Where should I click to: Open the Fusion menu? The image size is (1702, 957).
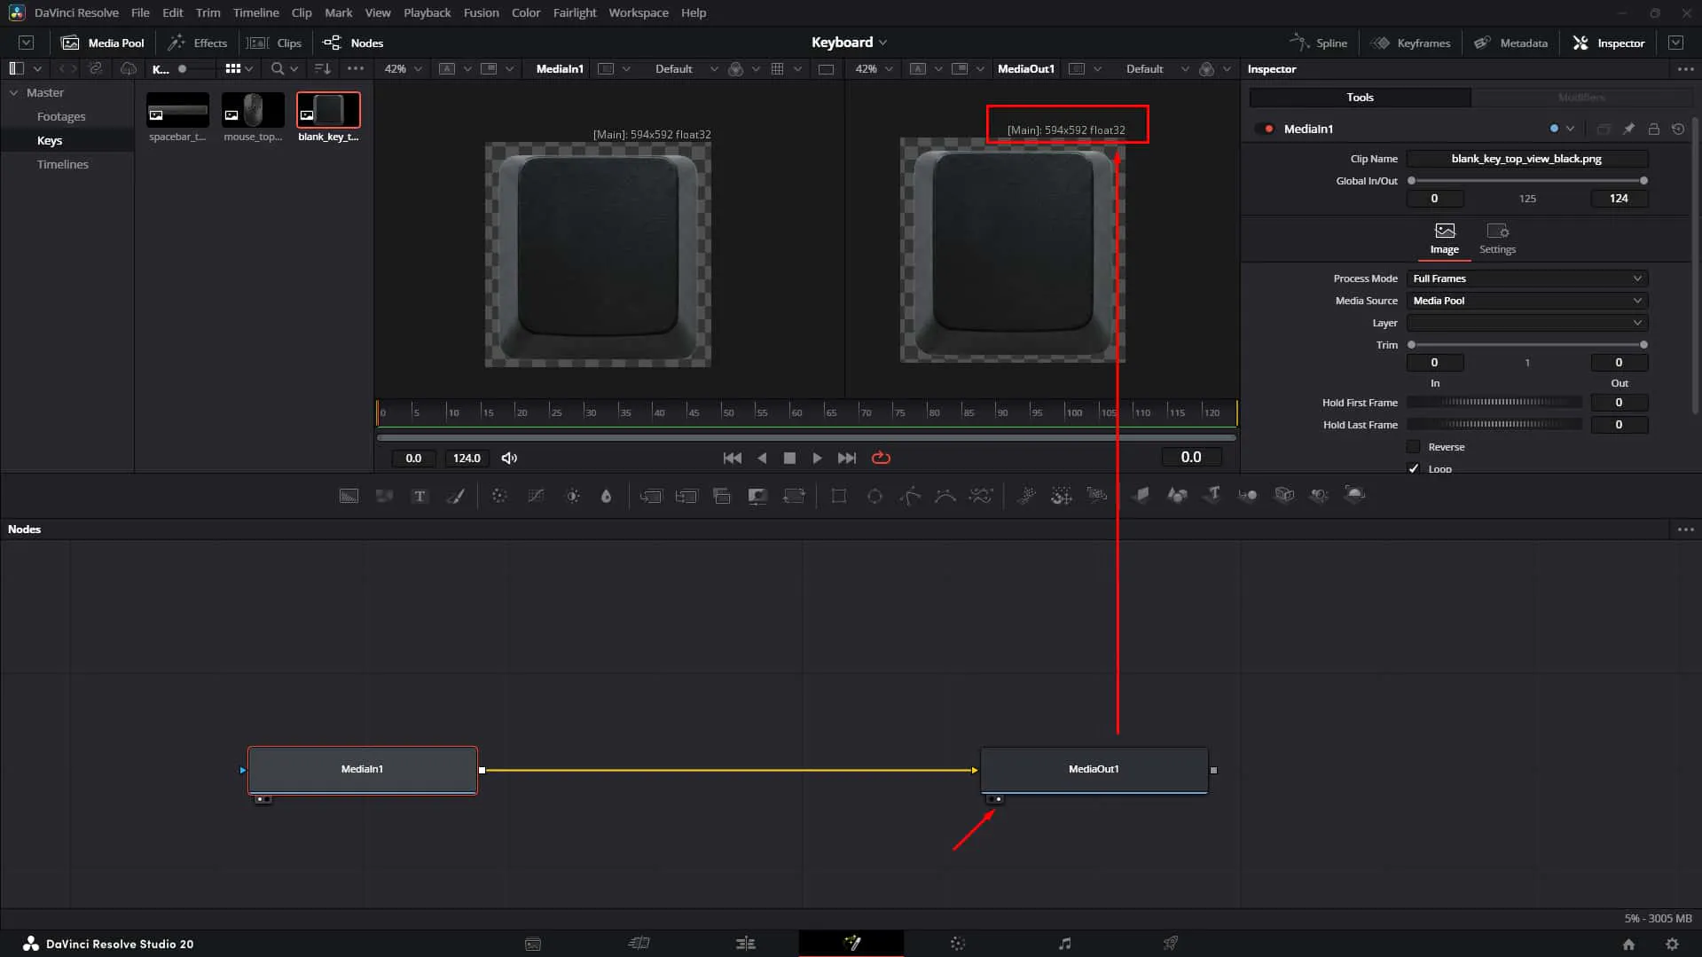tap(481, 12)
